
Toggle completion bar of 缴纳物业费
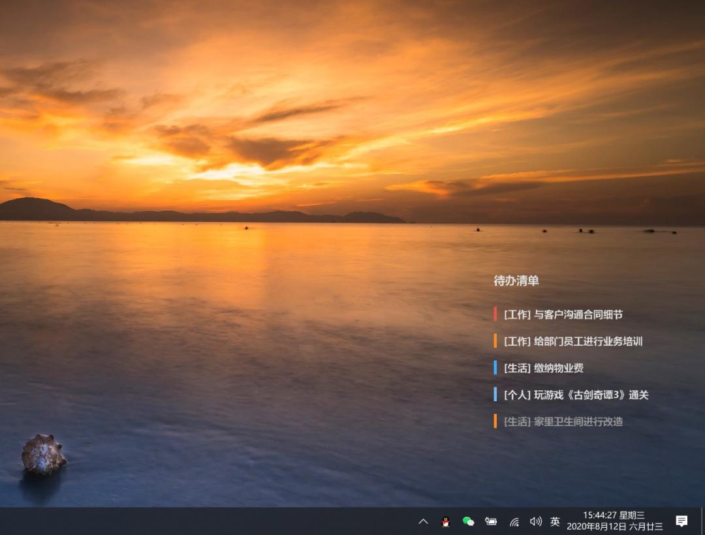pyautogui.click(x=495, y=368)
